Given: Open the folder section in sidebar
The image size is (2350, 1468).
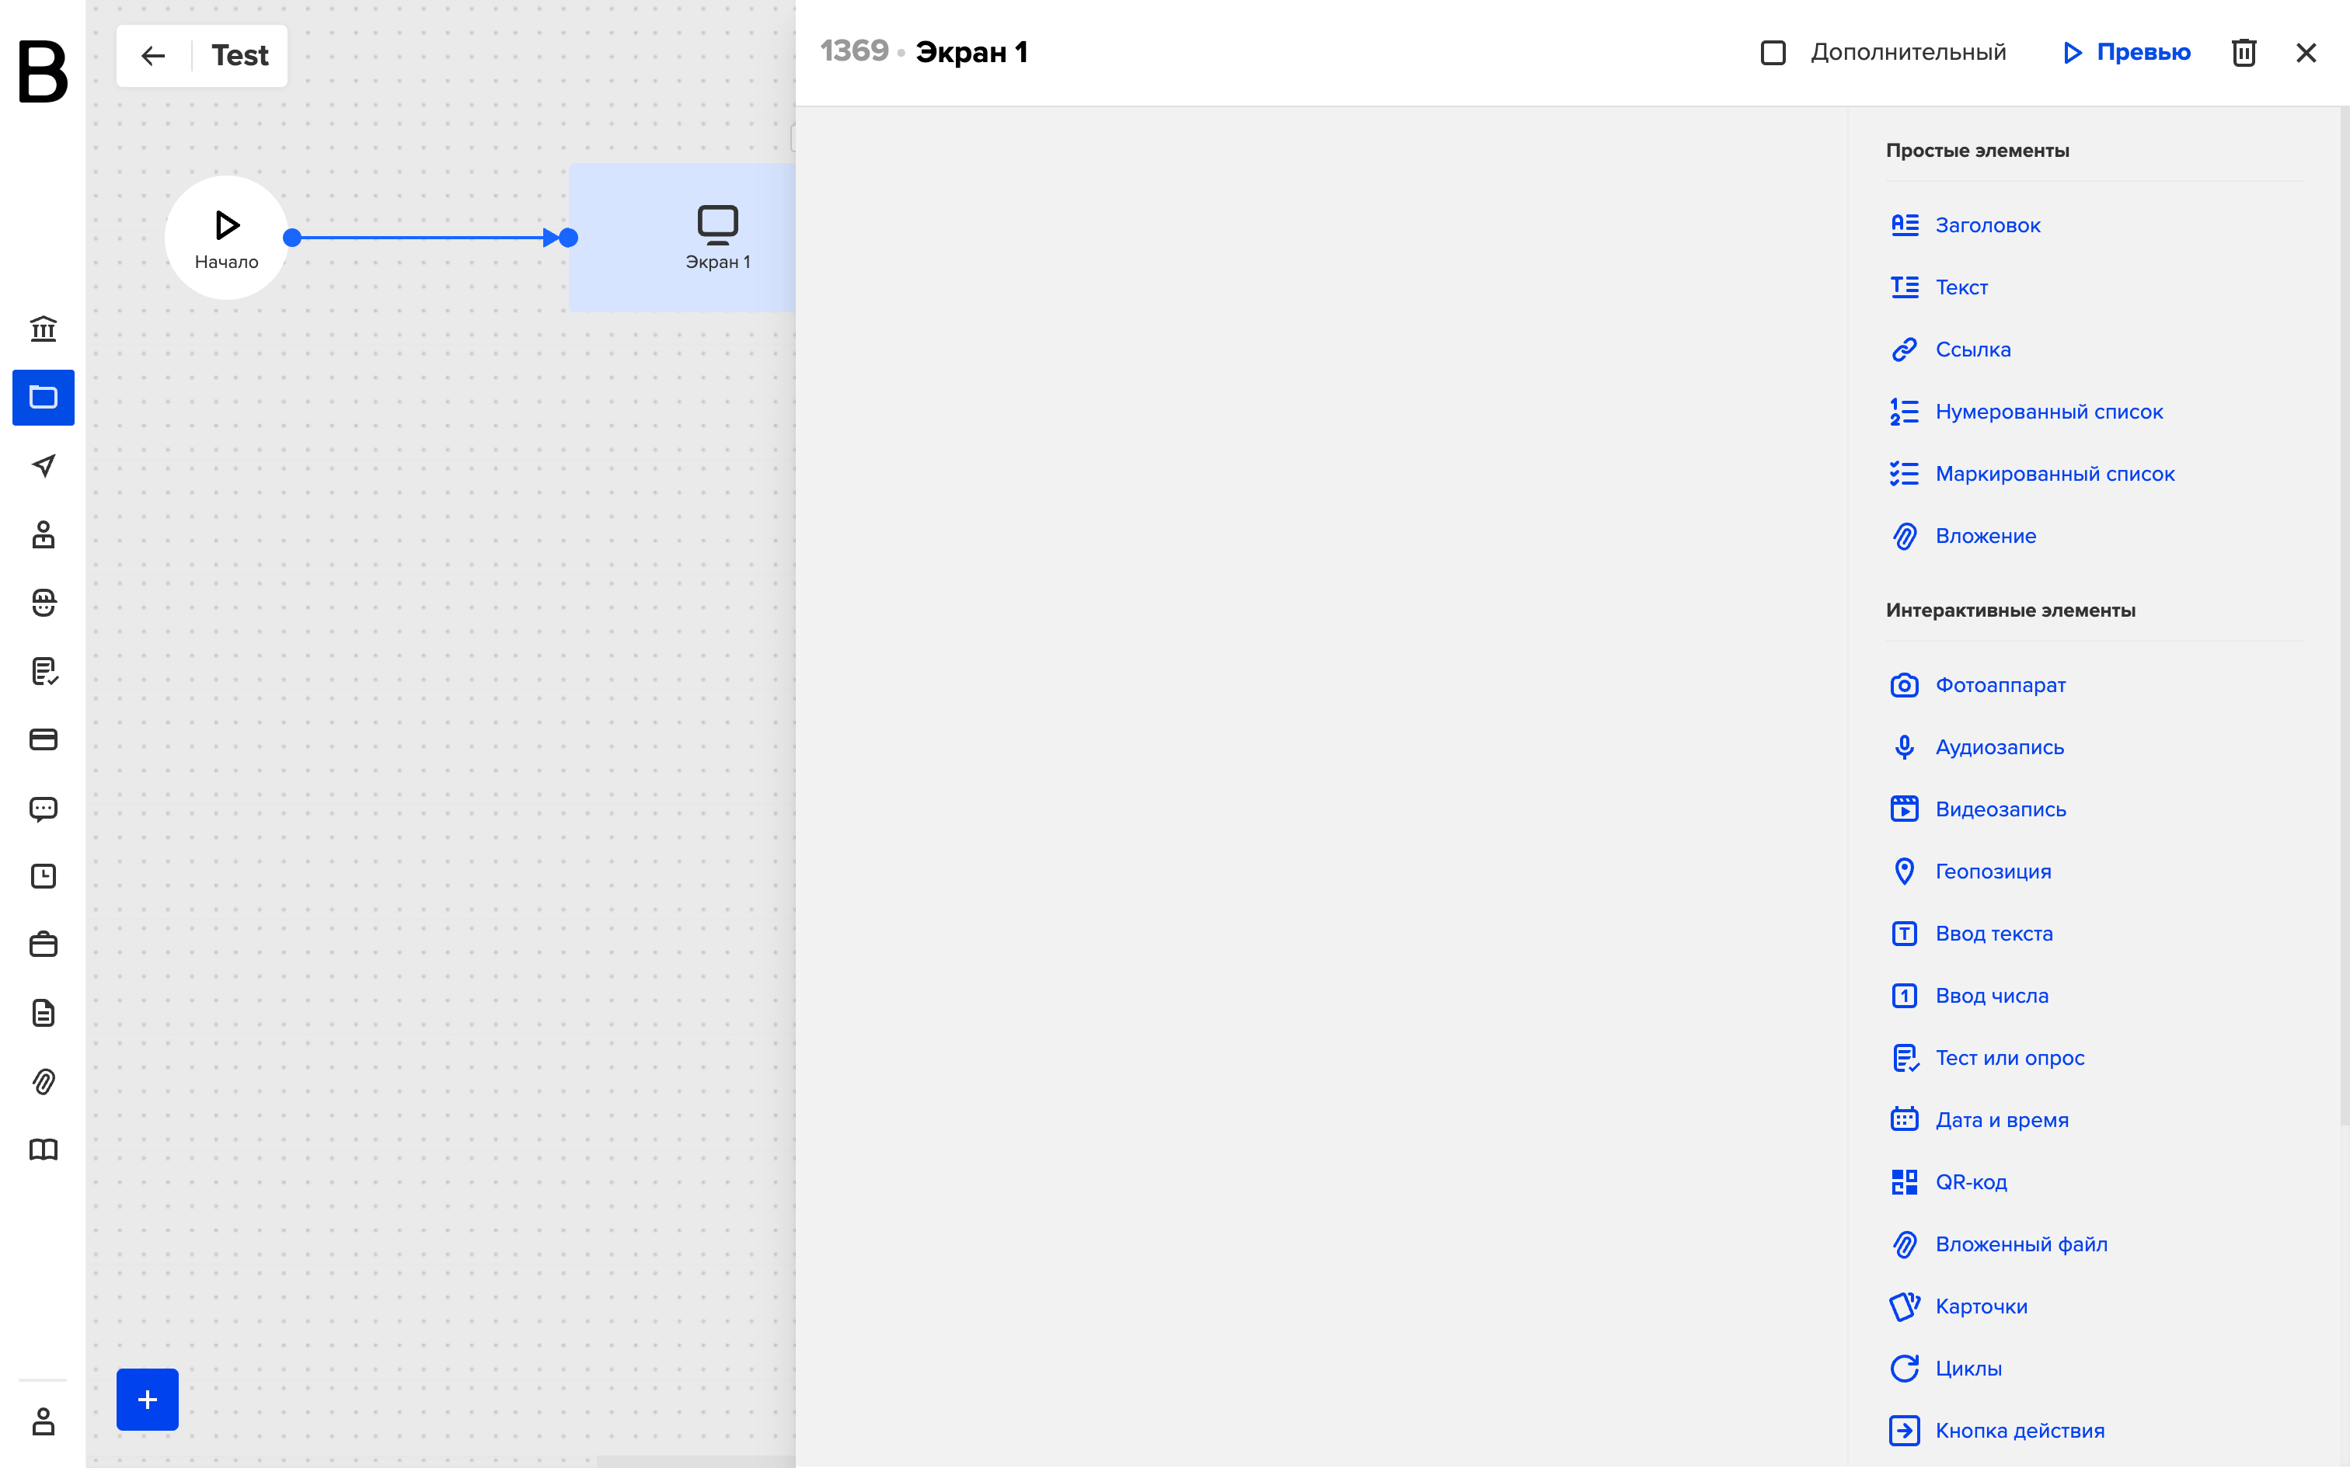Looking at the screenshot, I should (43, 397).
